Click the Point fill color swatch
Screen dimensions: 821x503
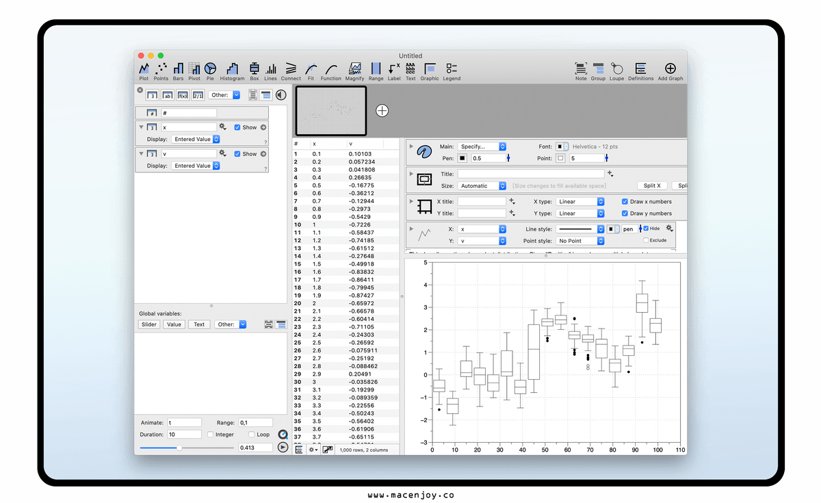click(x=560, y=158)
